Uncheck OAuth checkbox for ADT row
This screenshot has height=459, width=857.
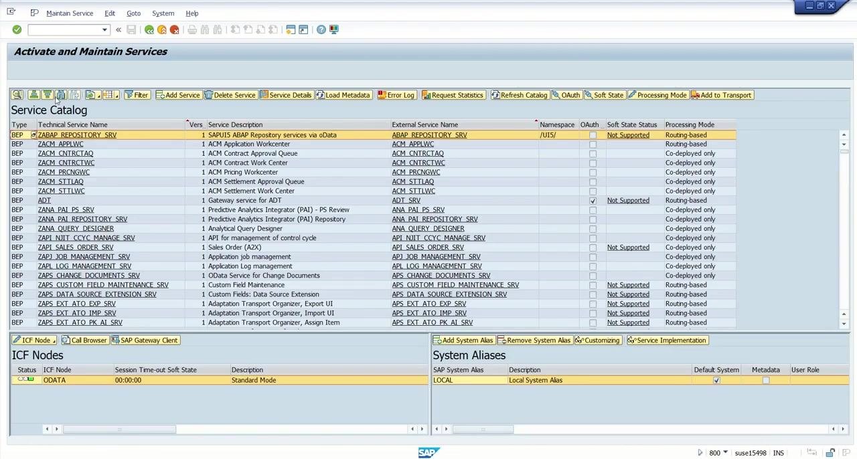[x=593, y=201]
